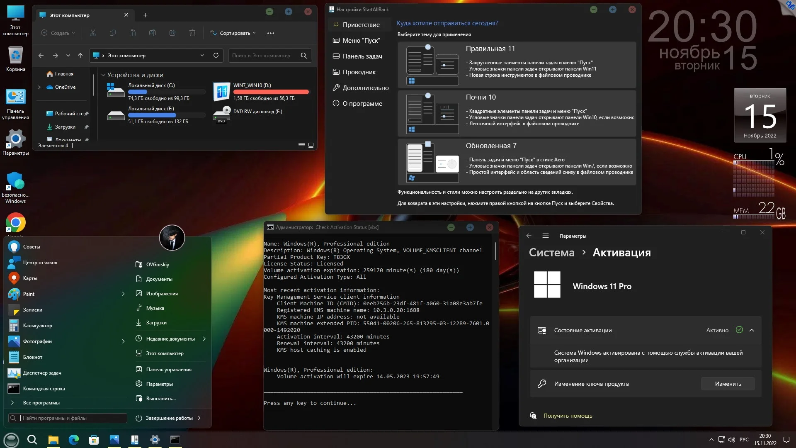
Task: Open Google Chrome desktop shortcut
Action: [x=15, y=223]
